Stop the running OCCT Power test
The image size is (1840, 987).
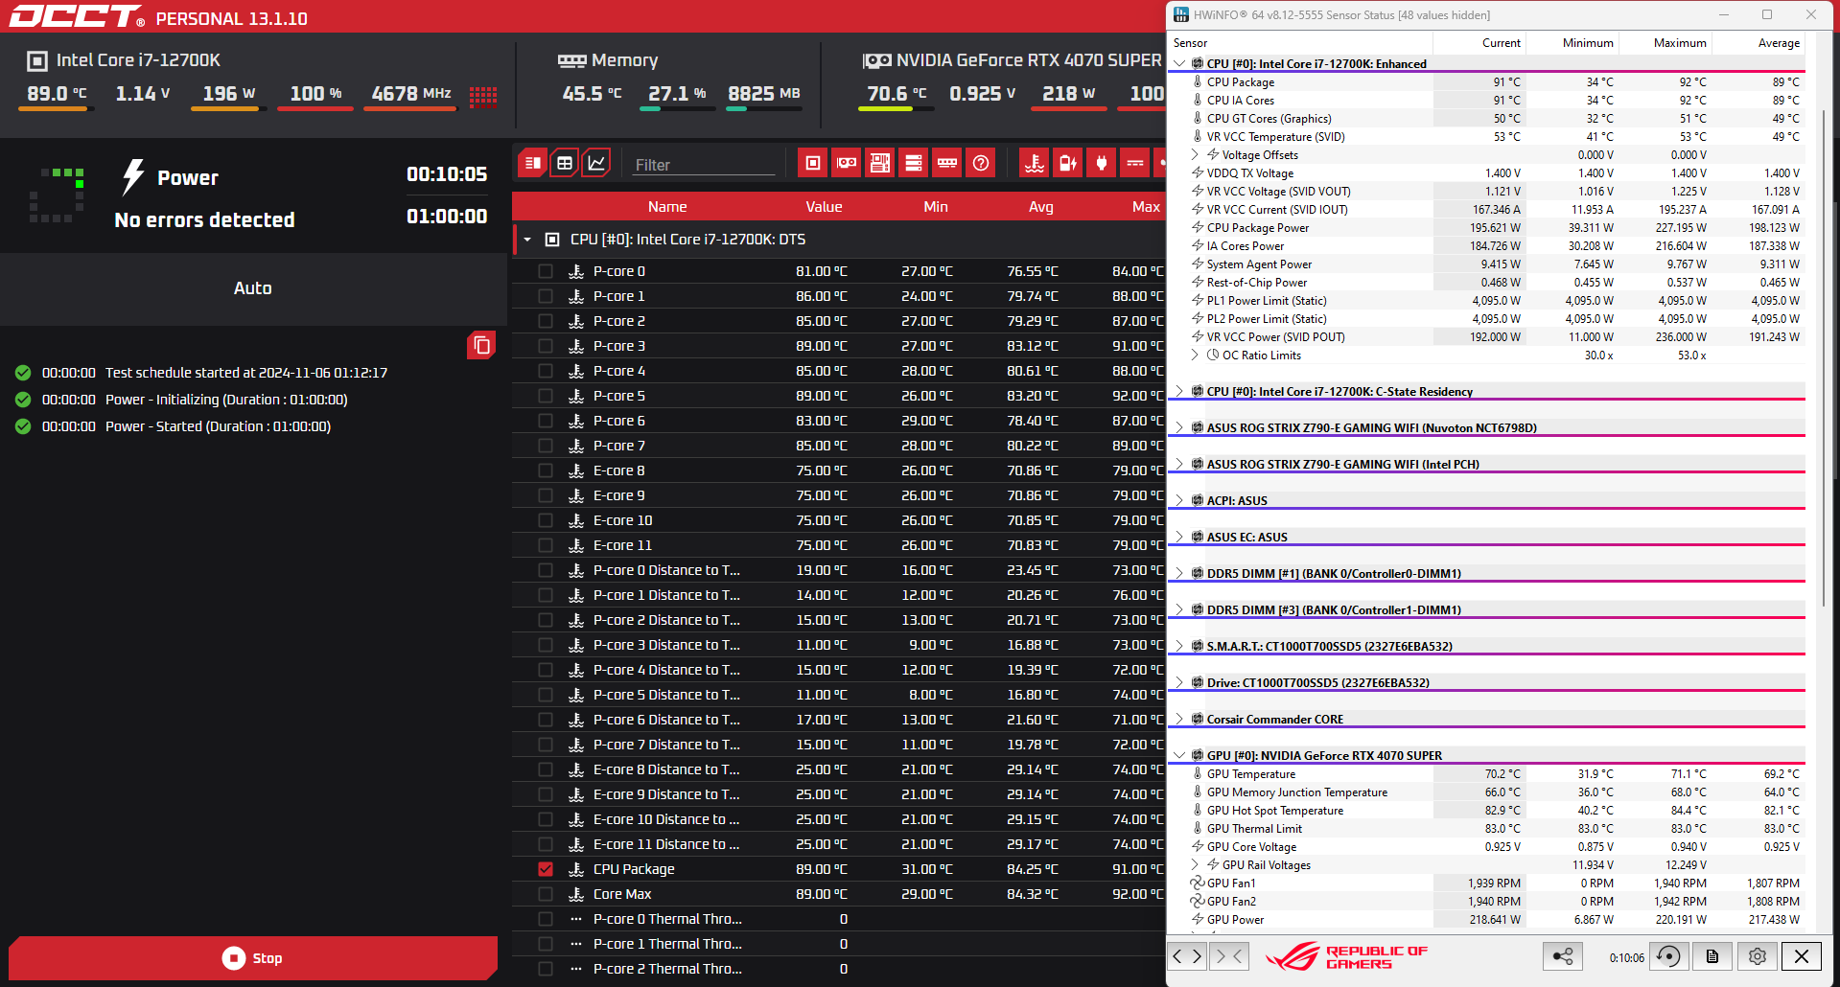tap(252, 957)
